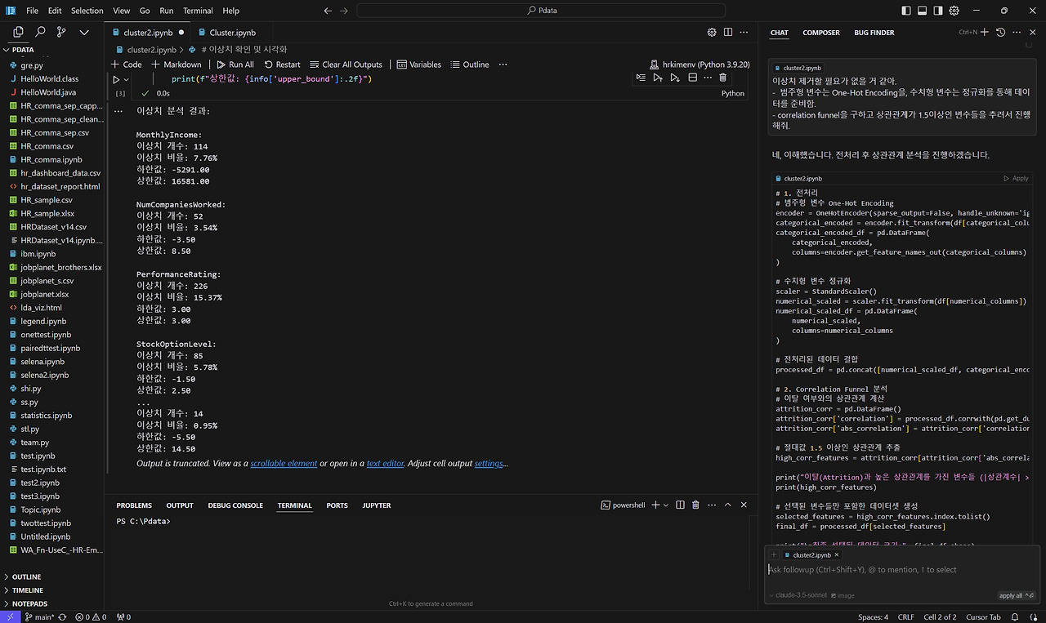Open the Explorer view icon

[18, 32]
